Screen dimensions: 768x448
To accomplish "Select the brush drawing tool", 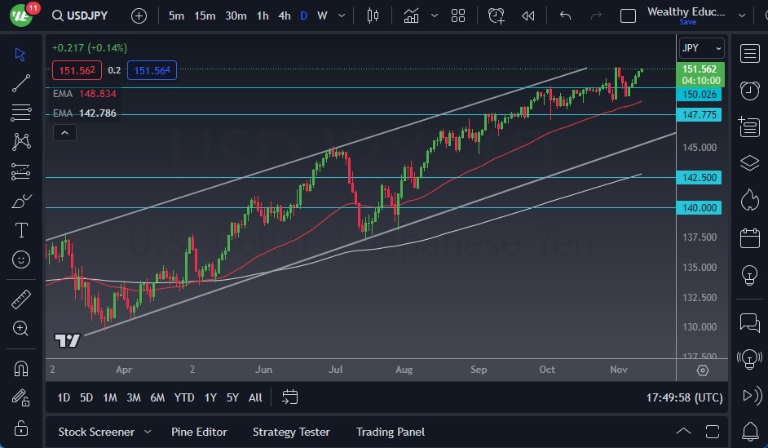I will [21, 201].
